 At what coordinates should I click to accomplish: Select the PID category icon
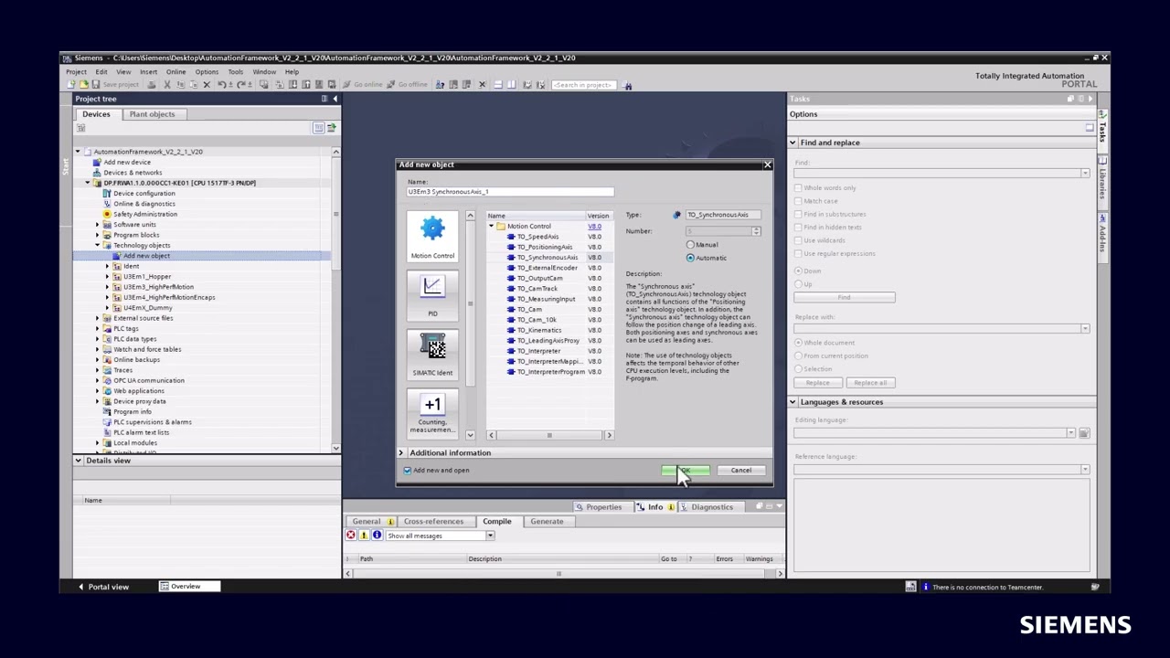[432, 295]
